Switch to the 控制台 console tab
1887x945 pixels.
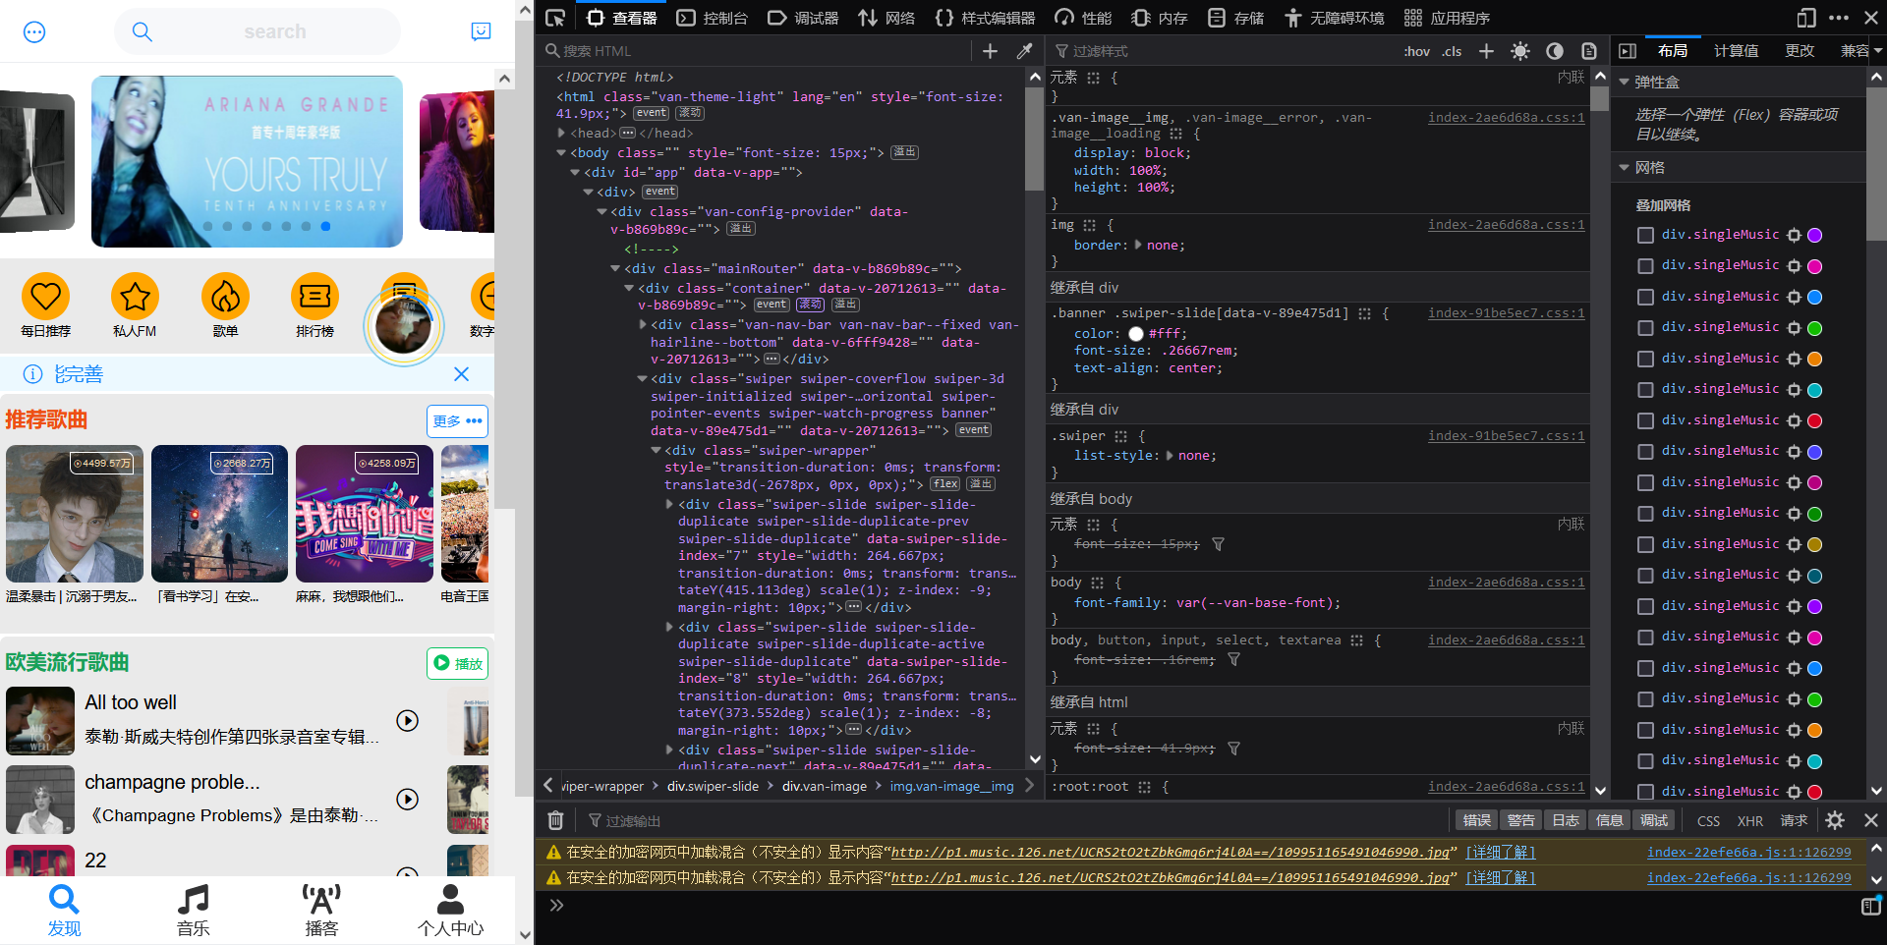click(713, 18)
